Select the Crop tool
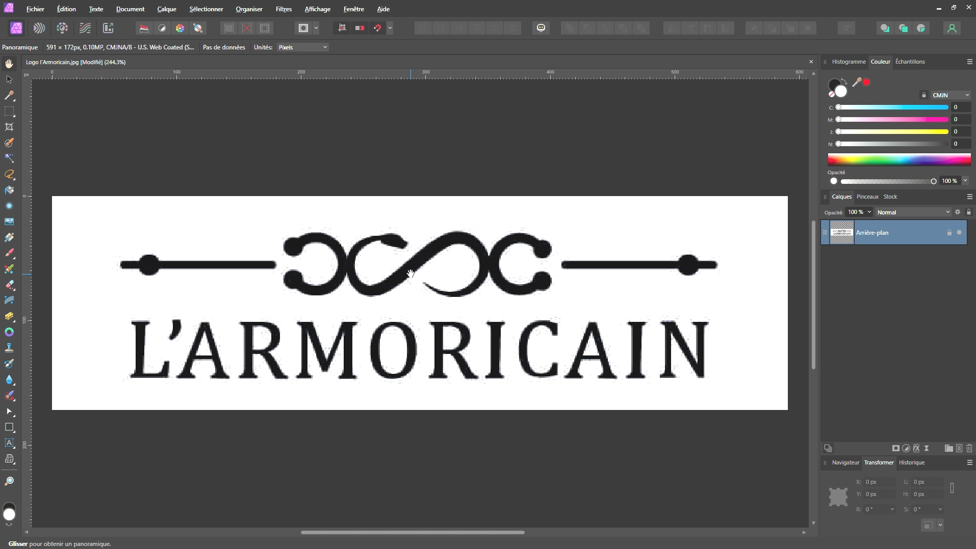Screen dimensions: 976x549 [x=9, y=127]
